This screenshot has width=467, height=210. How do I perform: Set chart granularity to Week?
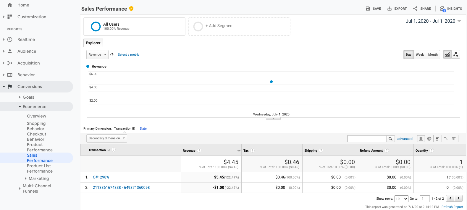click(420, 54)
